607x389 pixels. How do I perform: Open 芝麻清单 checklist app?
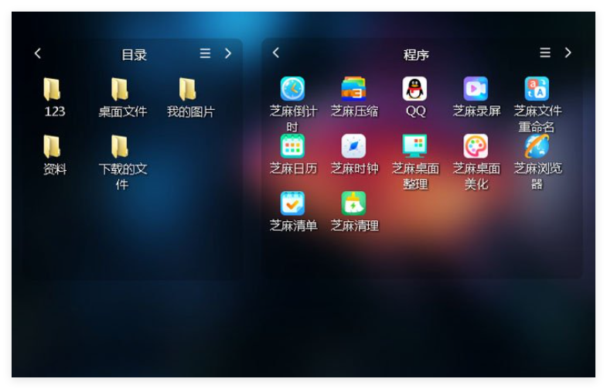click(292, 203)
